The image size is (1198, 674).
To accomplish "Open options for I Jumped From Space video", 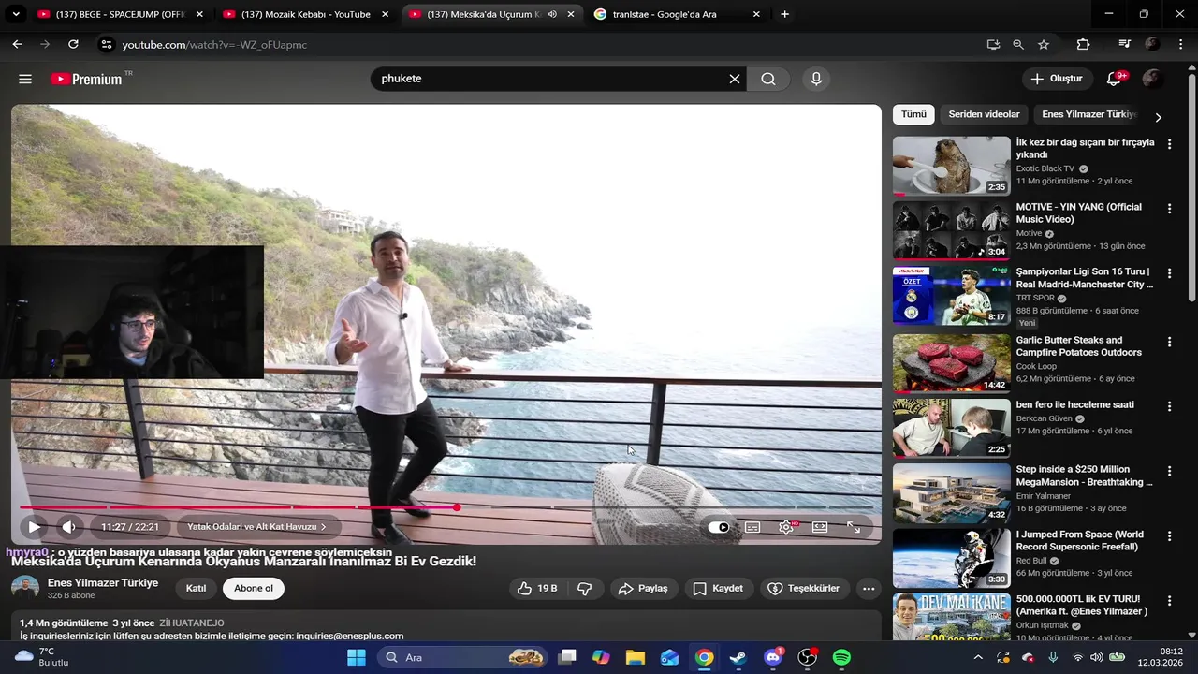I will [1169, 536].
